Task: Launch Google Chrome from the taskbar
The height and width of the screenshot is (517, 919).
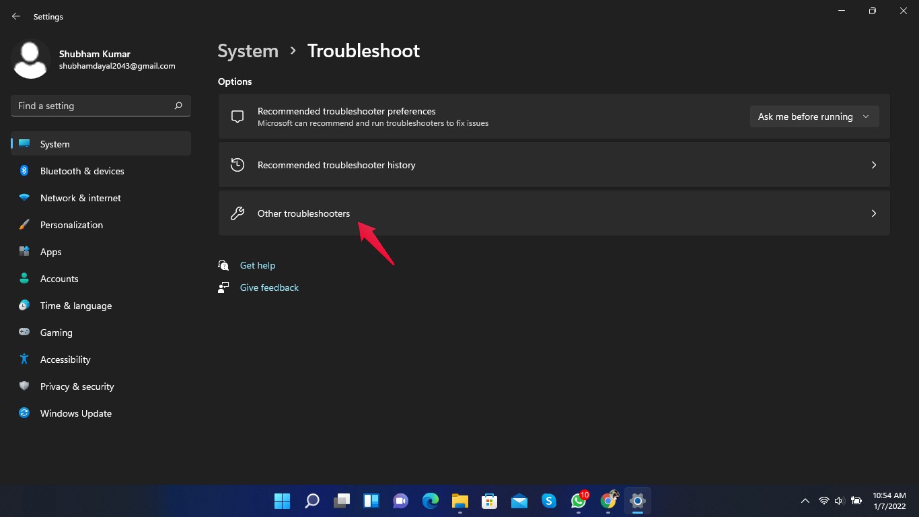Action: pos(608,501)
